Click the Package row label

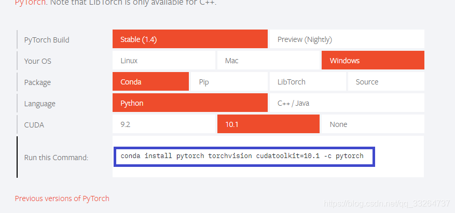37,82
